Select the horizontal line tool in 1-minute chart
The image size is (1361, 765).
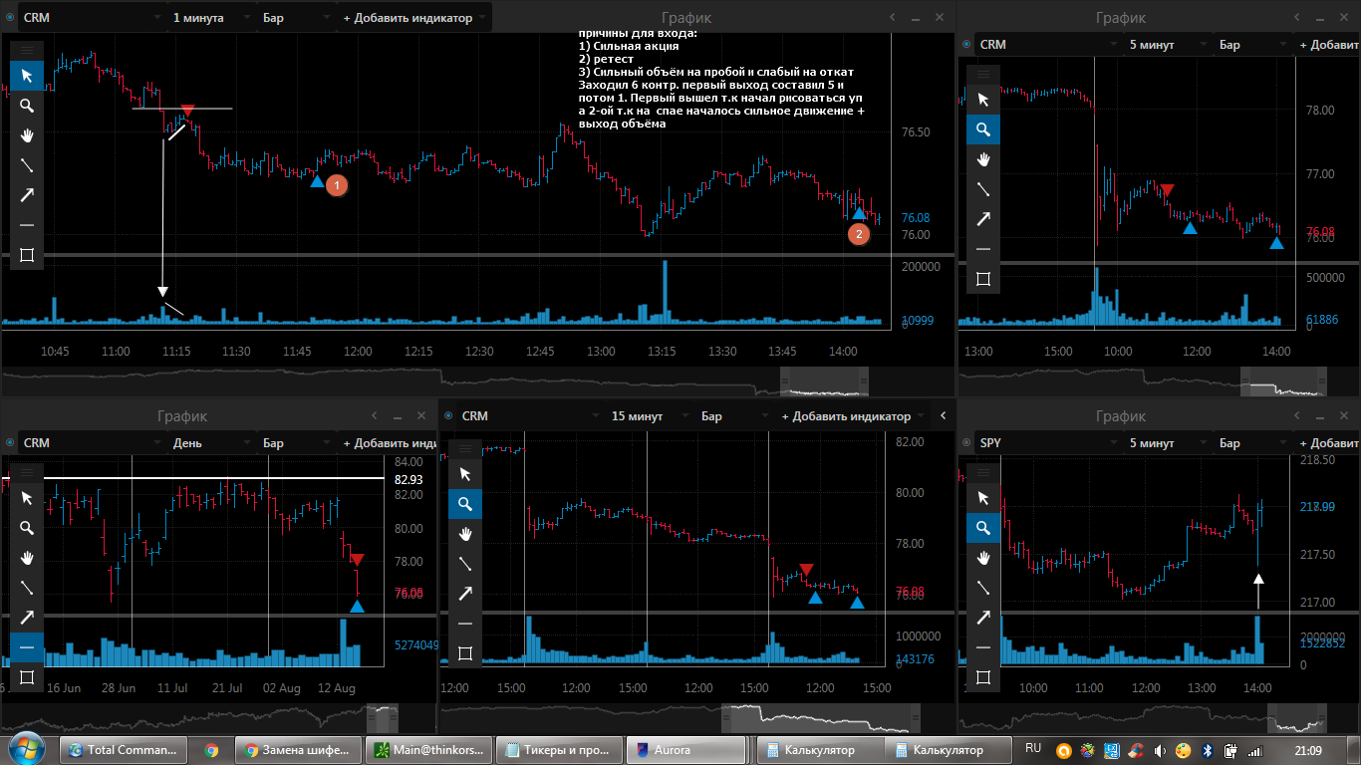tap(27, 225)
